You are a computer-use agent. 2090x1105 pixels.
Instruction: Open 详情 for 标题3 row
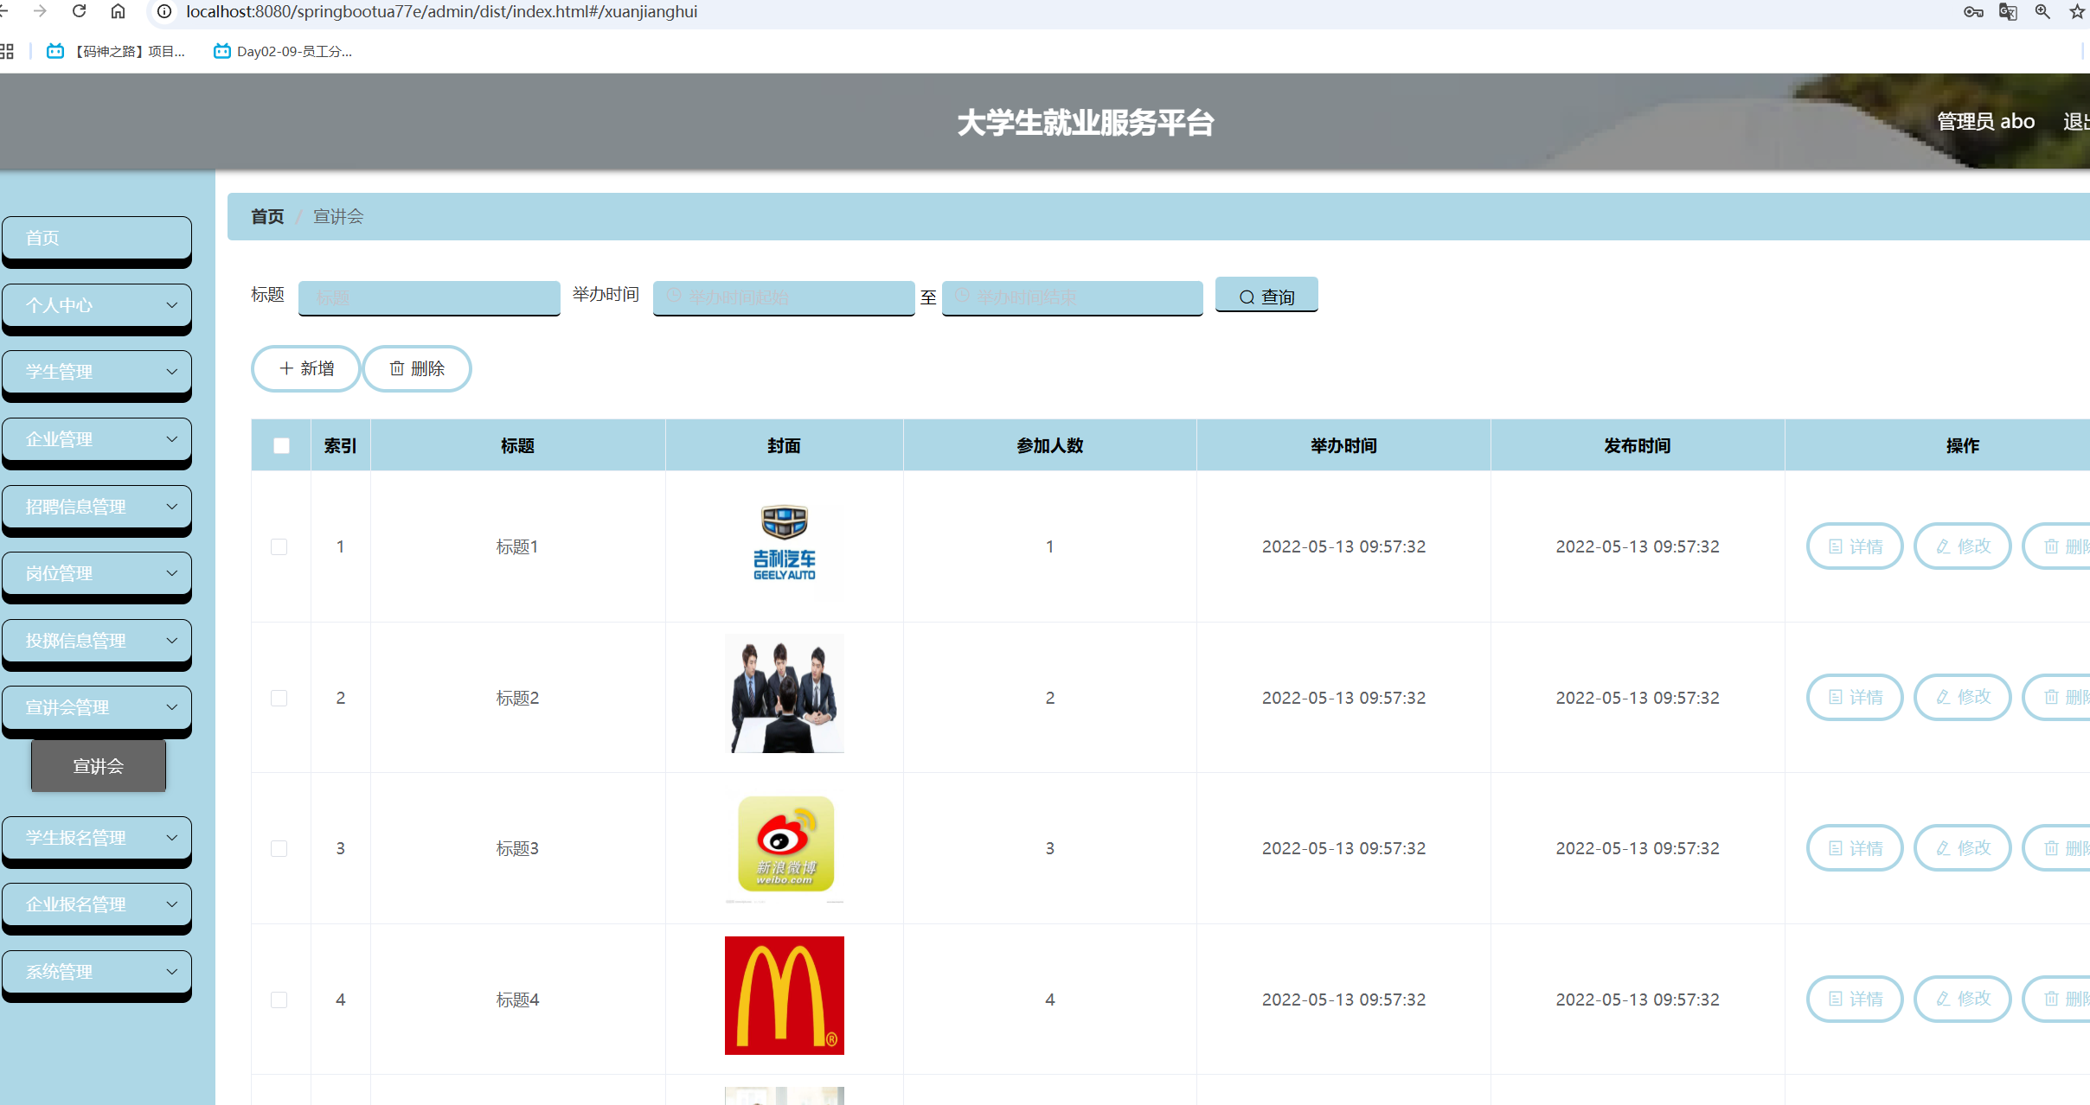pyautogui.click(x=1855, y=848)
